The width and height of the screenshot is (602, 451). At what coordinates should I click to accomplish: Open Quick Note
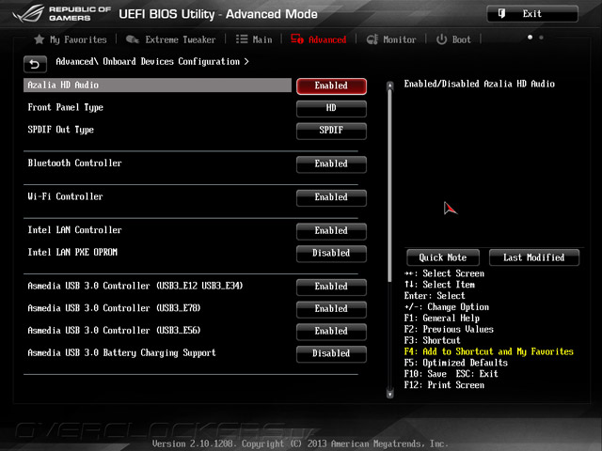point(443,257)
